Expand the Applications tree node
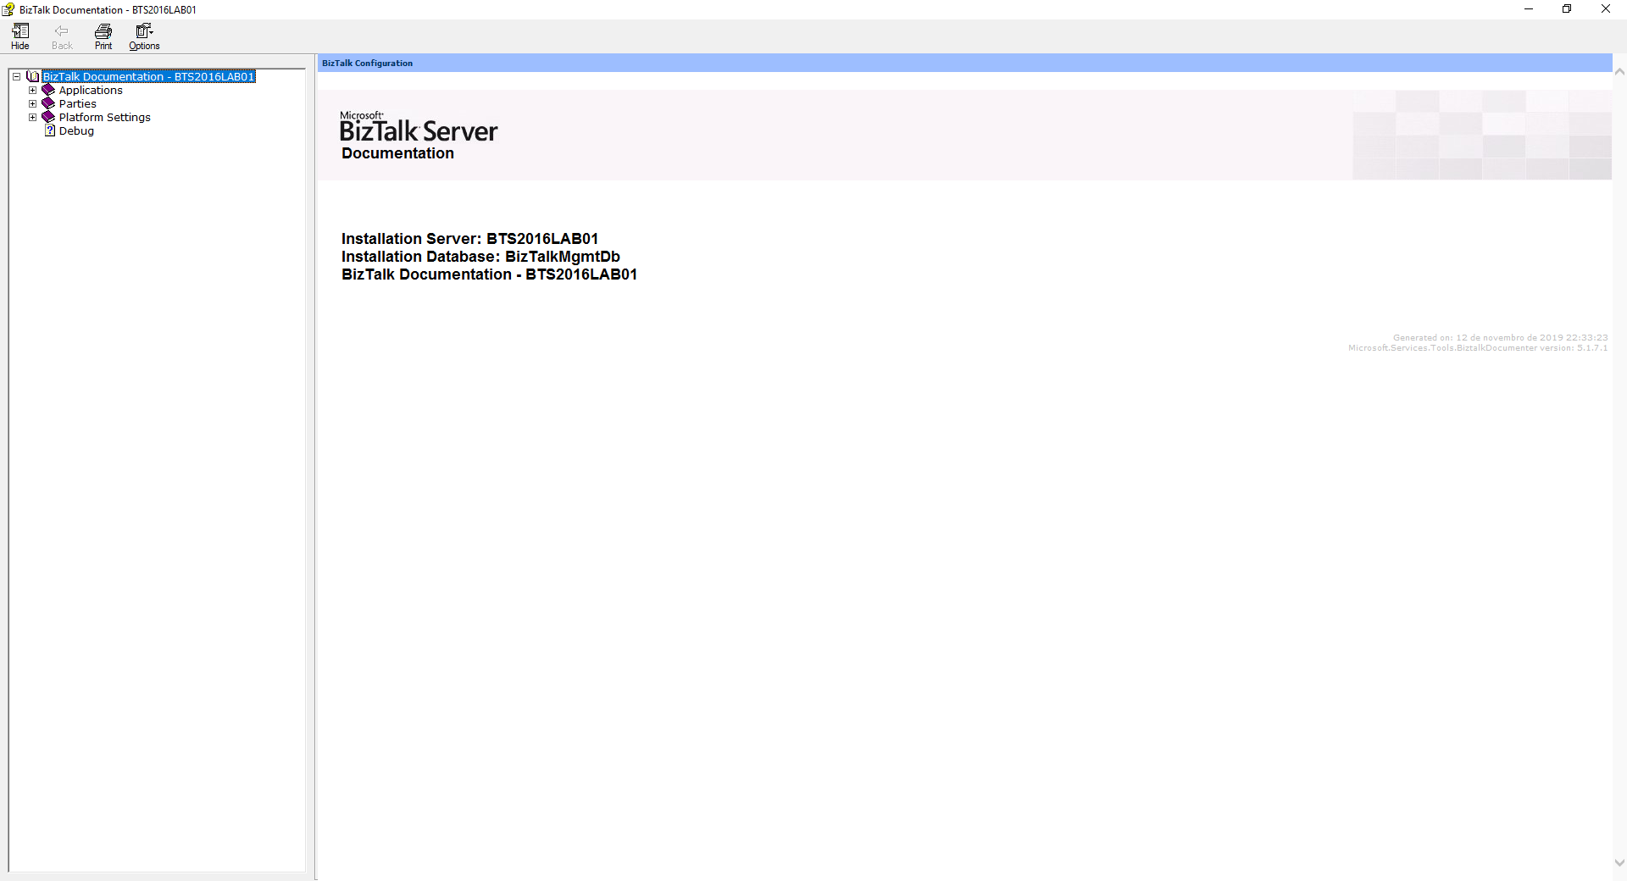The image size is (1627, 881). 33,91
